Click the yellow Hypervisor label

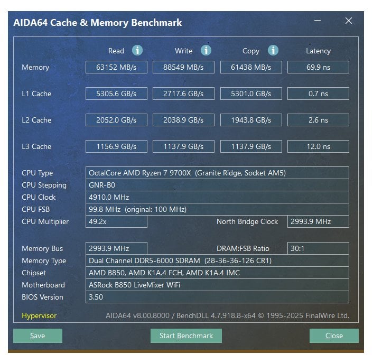[39, 315]
